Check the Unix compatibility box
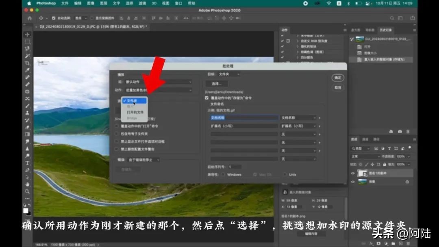Screen dimensions: 439x247 (285, 175)
